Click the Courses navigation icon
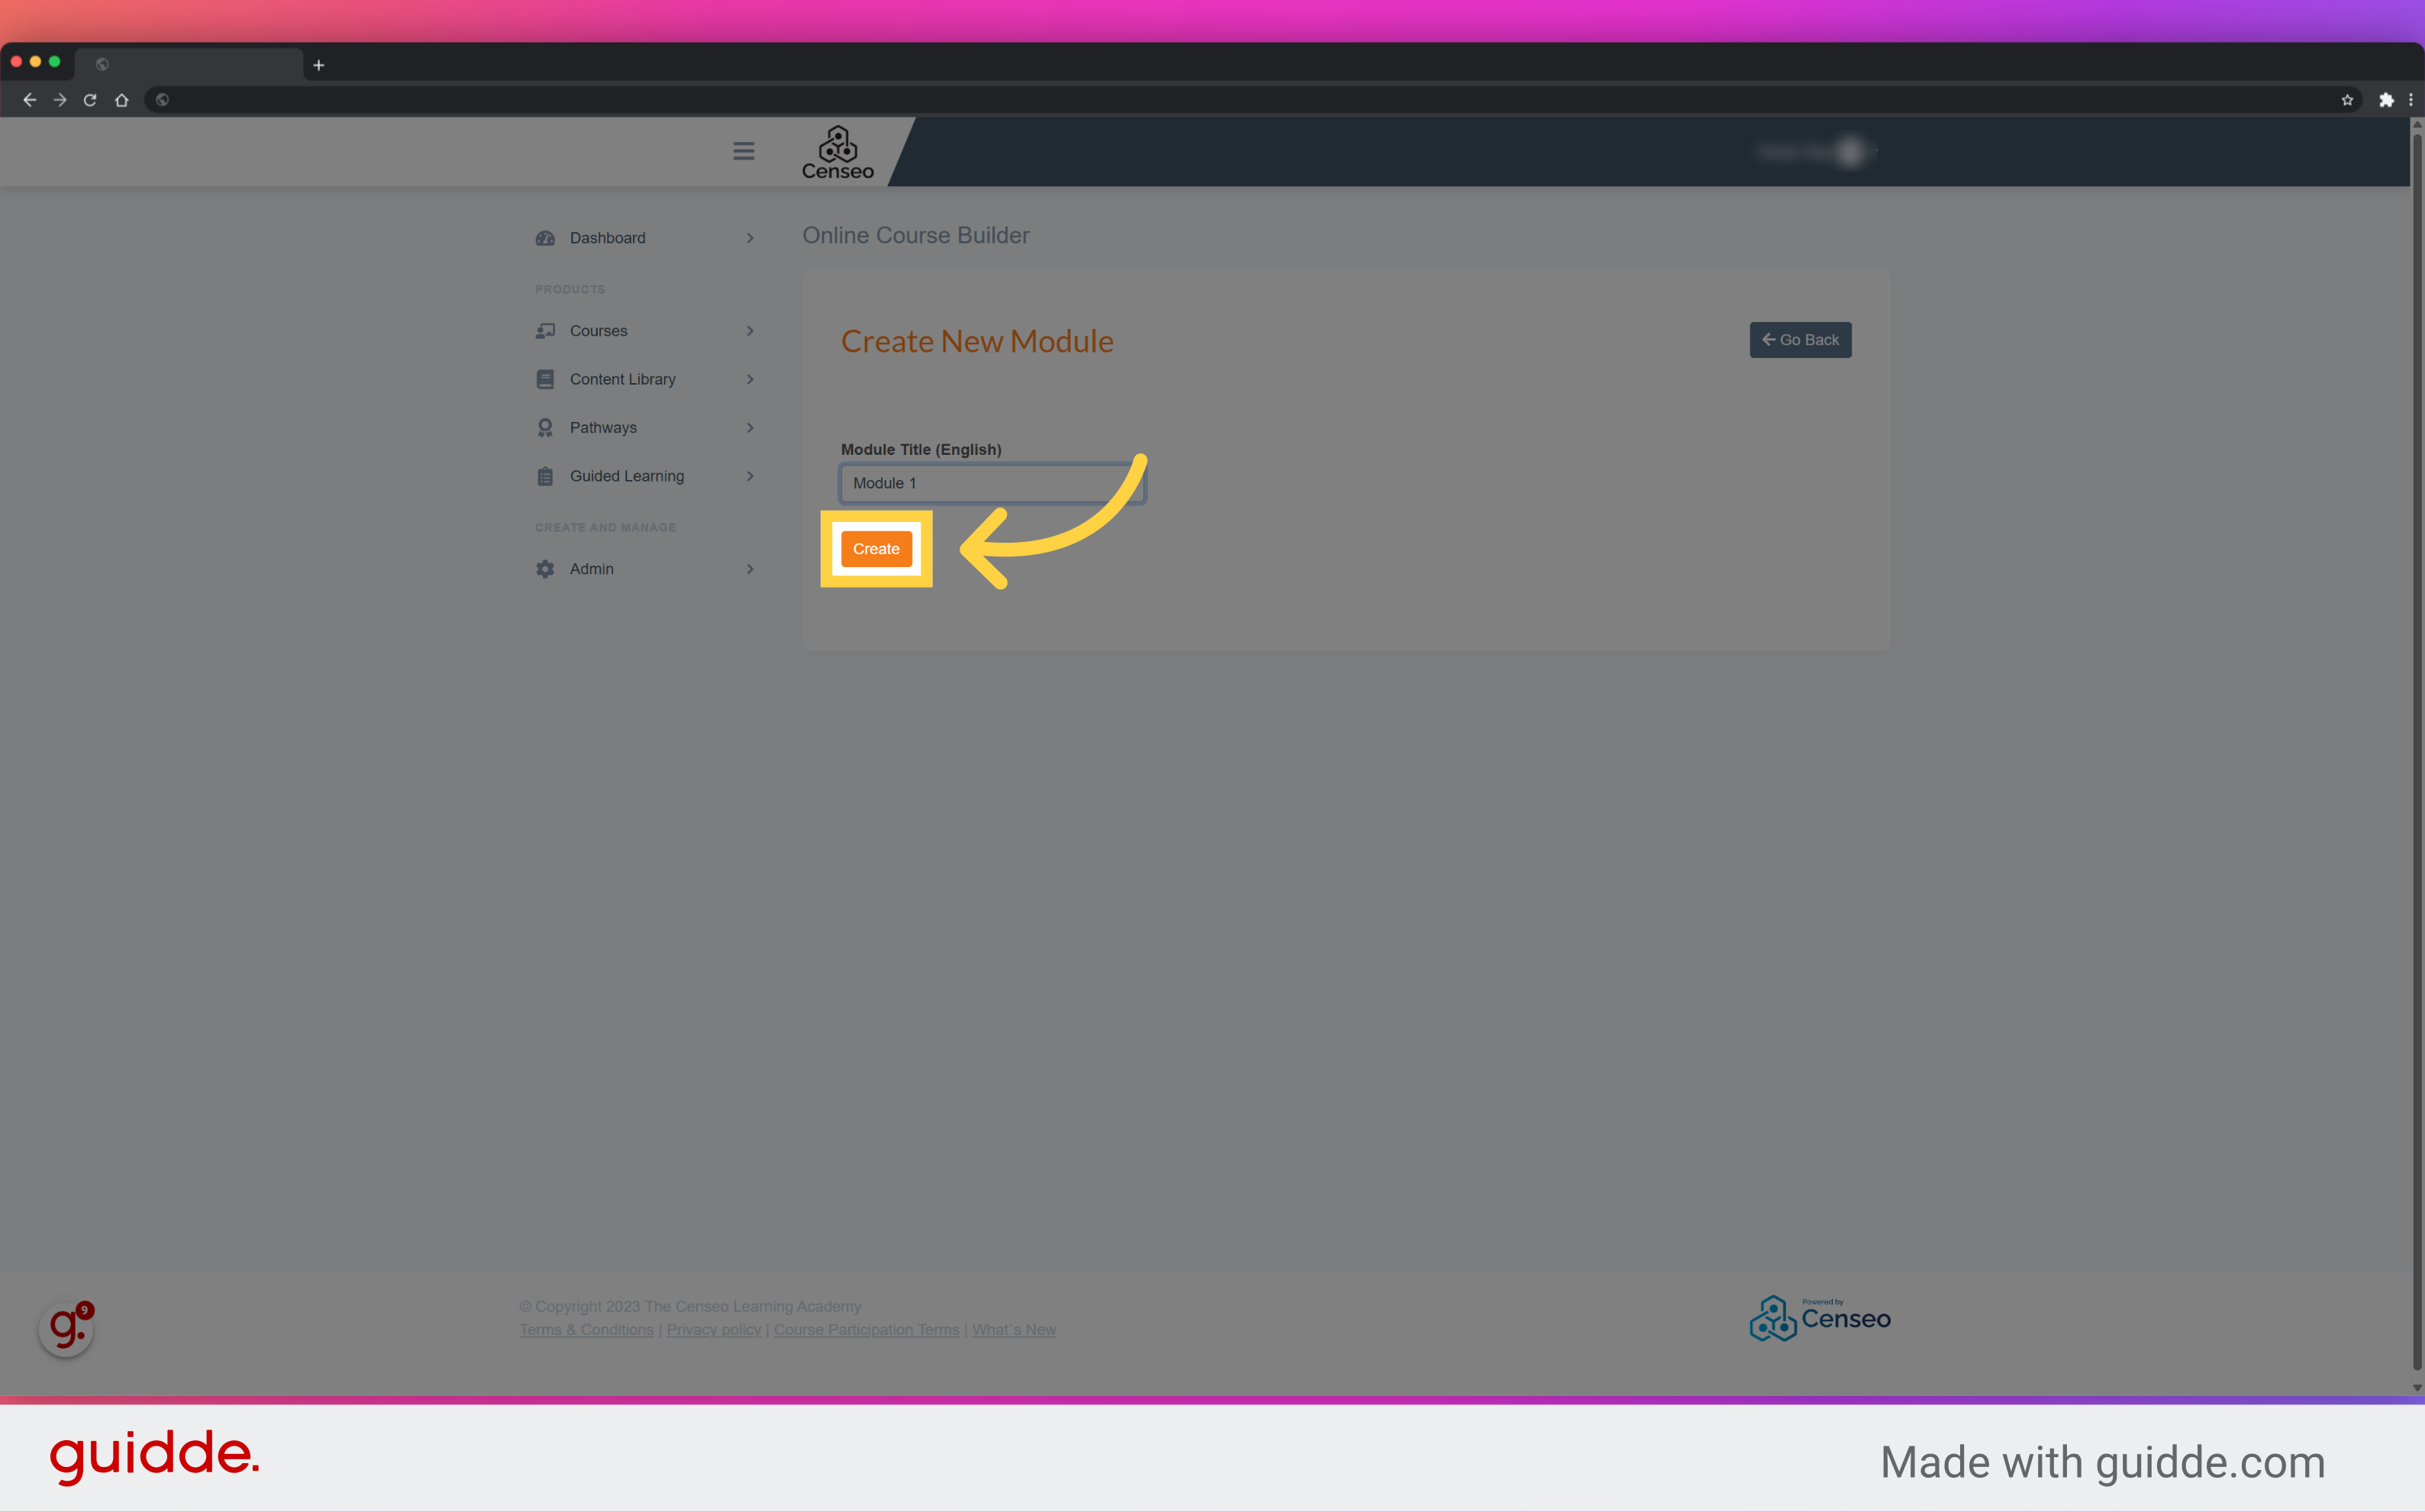This screenshot has width=2425, height=1512. tap(545, 329)
